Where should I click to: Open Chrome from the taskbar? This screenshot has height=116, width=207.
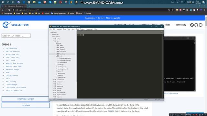pyautogui.click(x=66, y=2)
